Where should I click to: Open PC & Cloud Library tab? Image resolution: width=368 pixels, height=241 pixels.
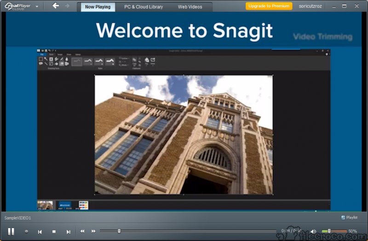pyautogui.click(x=144, y=7)
